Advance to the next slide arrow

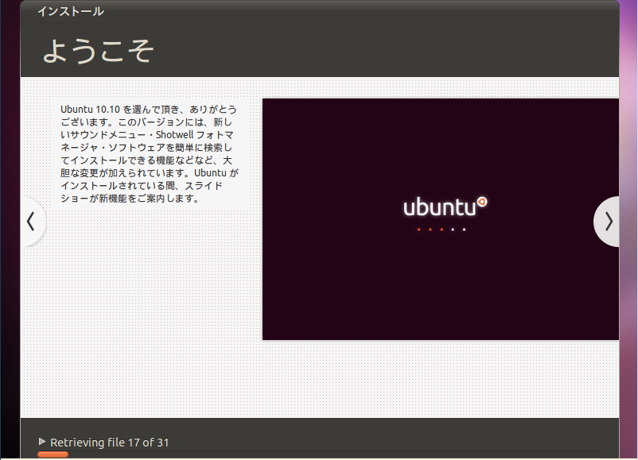(607, 222)
